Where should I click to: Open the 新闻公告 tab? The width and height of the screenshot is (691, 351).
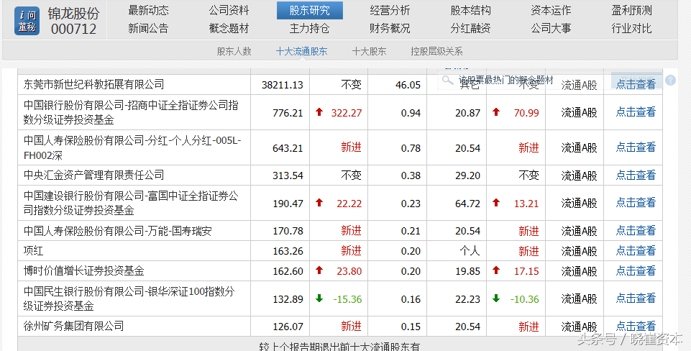point(148,29)
